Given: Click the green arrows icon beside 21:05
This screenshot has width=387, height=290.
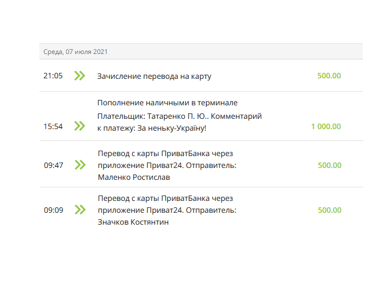Looking at the screenshot, I should coord(80,76).
